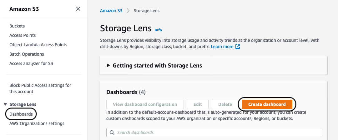Click the breadcrumb chevron separator
The image size is (338, 140).
coord(128,11)
